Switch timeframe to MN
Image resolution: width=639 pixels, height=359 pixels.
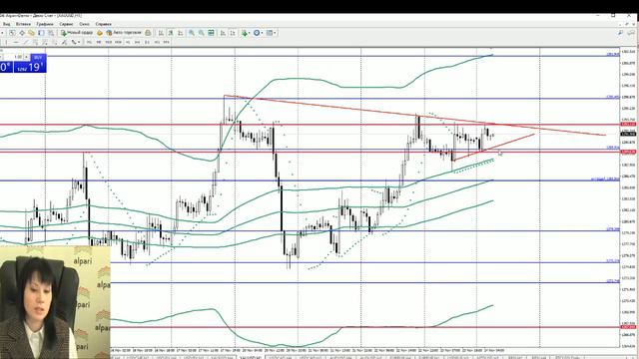(167, 42)
